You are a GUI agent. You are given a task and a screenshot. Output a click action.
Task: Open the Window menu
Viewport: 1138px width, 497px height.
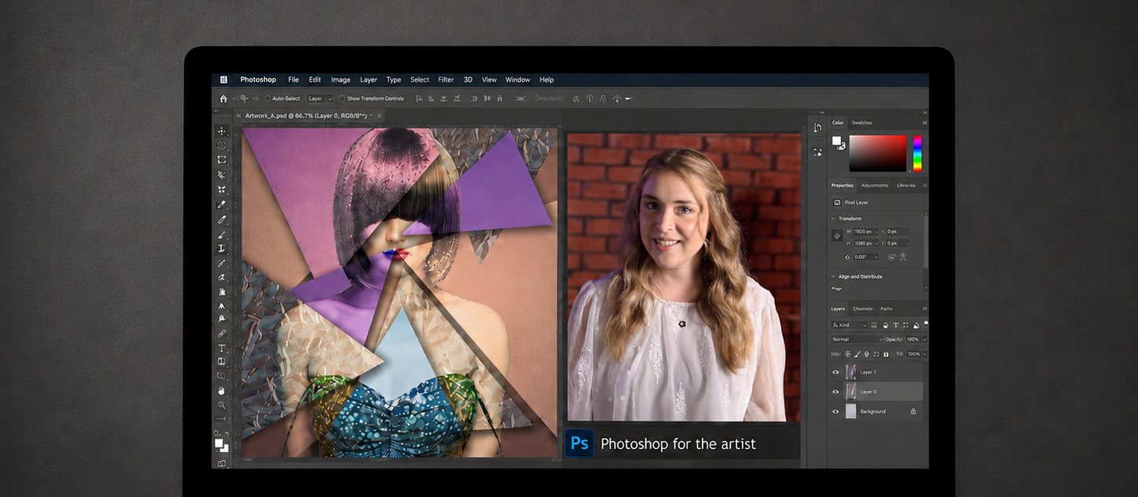pyautogui.click(x=517, y=79)
